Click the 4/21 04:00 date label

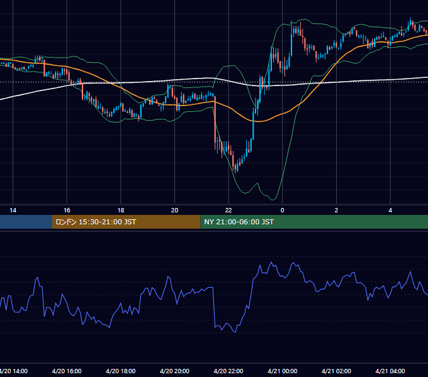[x=390, y=371]
